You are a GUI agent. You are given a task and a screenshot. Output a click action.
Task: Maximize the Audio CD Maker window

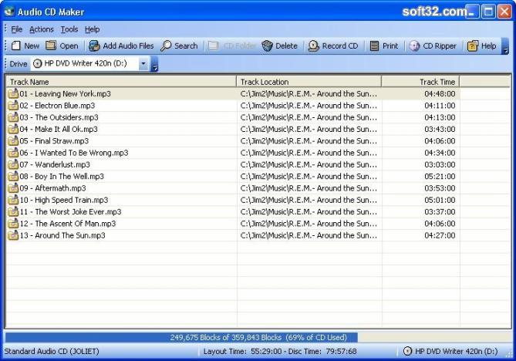(x=488, y=12)
